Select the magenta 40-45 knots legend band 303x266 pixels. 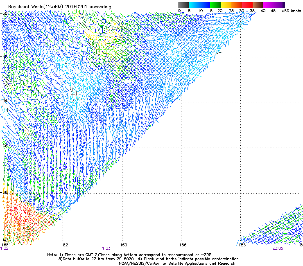tap(269, 5)
